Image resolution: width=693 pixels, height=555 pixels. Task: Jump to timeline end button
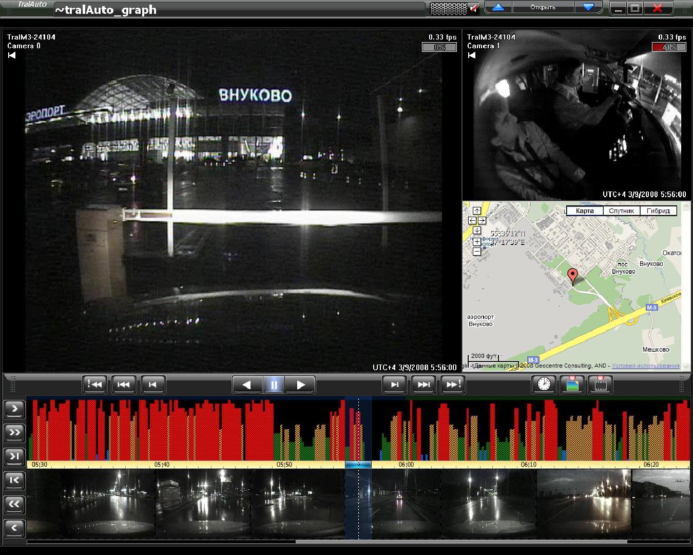click(x=14, y=456)
